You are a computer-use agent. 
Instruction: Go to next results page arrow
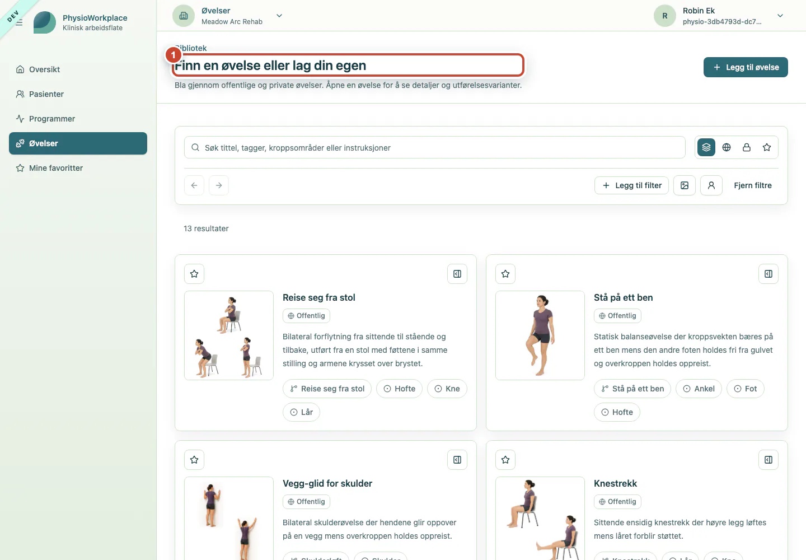click(219, 185)
